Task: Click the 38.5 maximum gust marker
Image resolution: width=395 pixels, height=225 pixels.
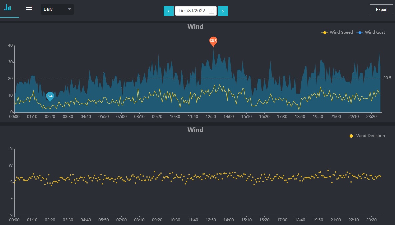Action: click(x=213, y=41)
